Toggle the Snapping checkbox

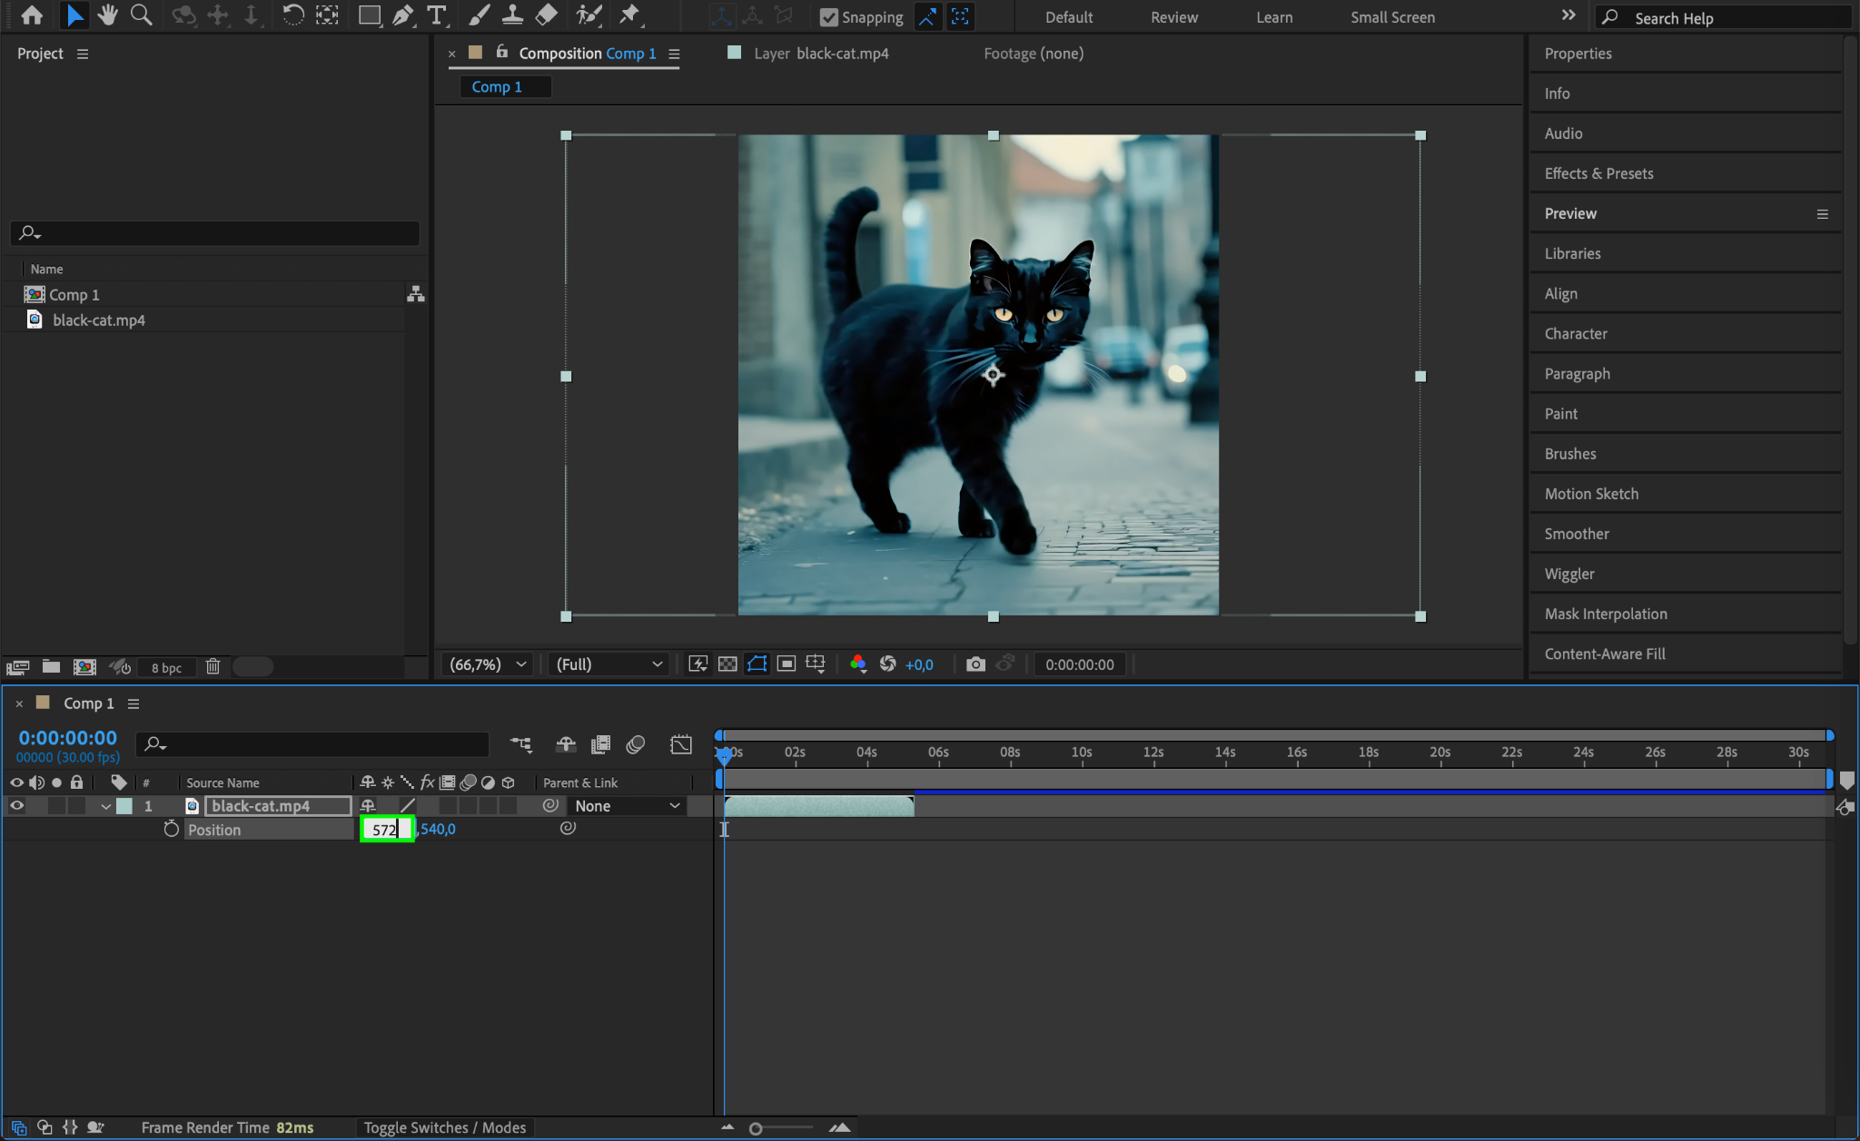(x=828, y=17)
